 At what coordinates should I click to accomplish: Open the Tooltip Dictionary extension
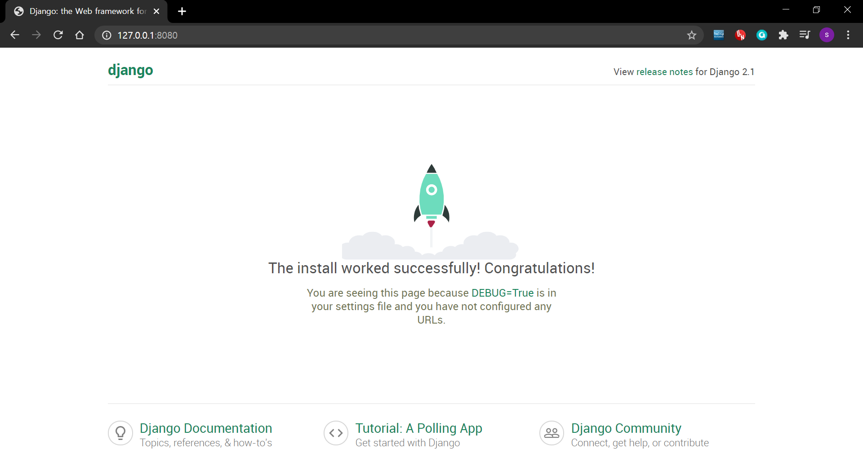[x=719, y=35]
